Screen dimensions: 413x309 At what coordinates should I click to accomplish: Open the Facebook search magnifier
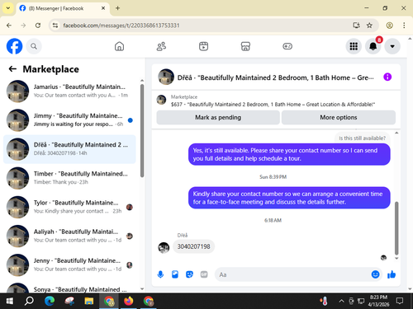[34, 46]
